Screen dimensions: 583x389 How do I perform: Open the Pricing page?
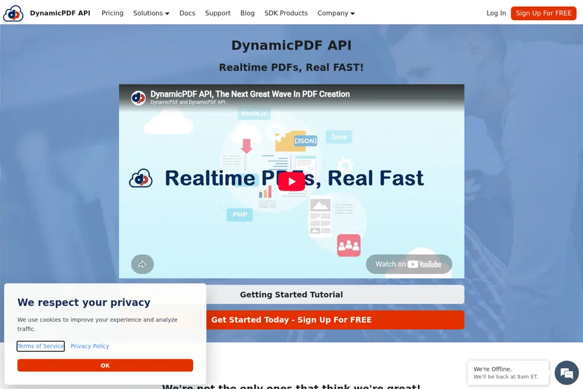point(112,13)
